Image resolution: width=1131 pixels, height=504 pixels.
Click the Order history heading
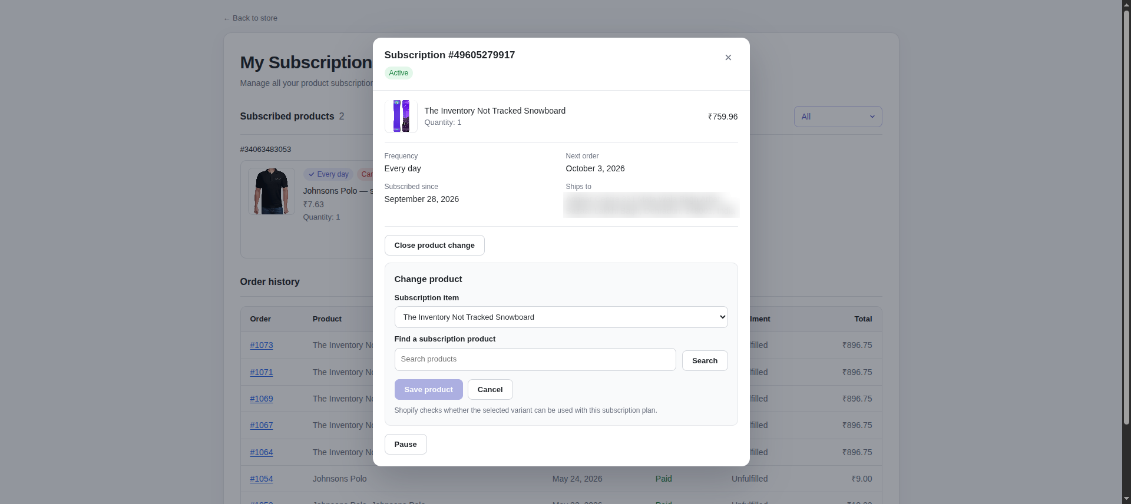pyautogui.click(x=270, y=282)
